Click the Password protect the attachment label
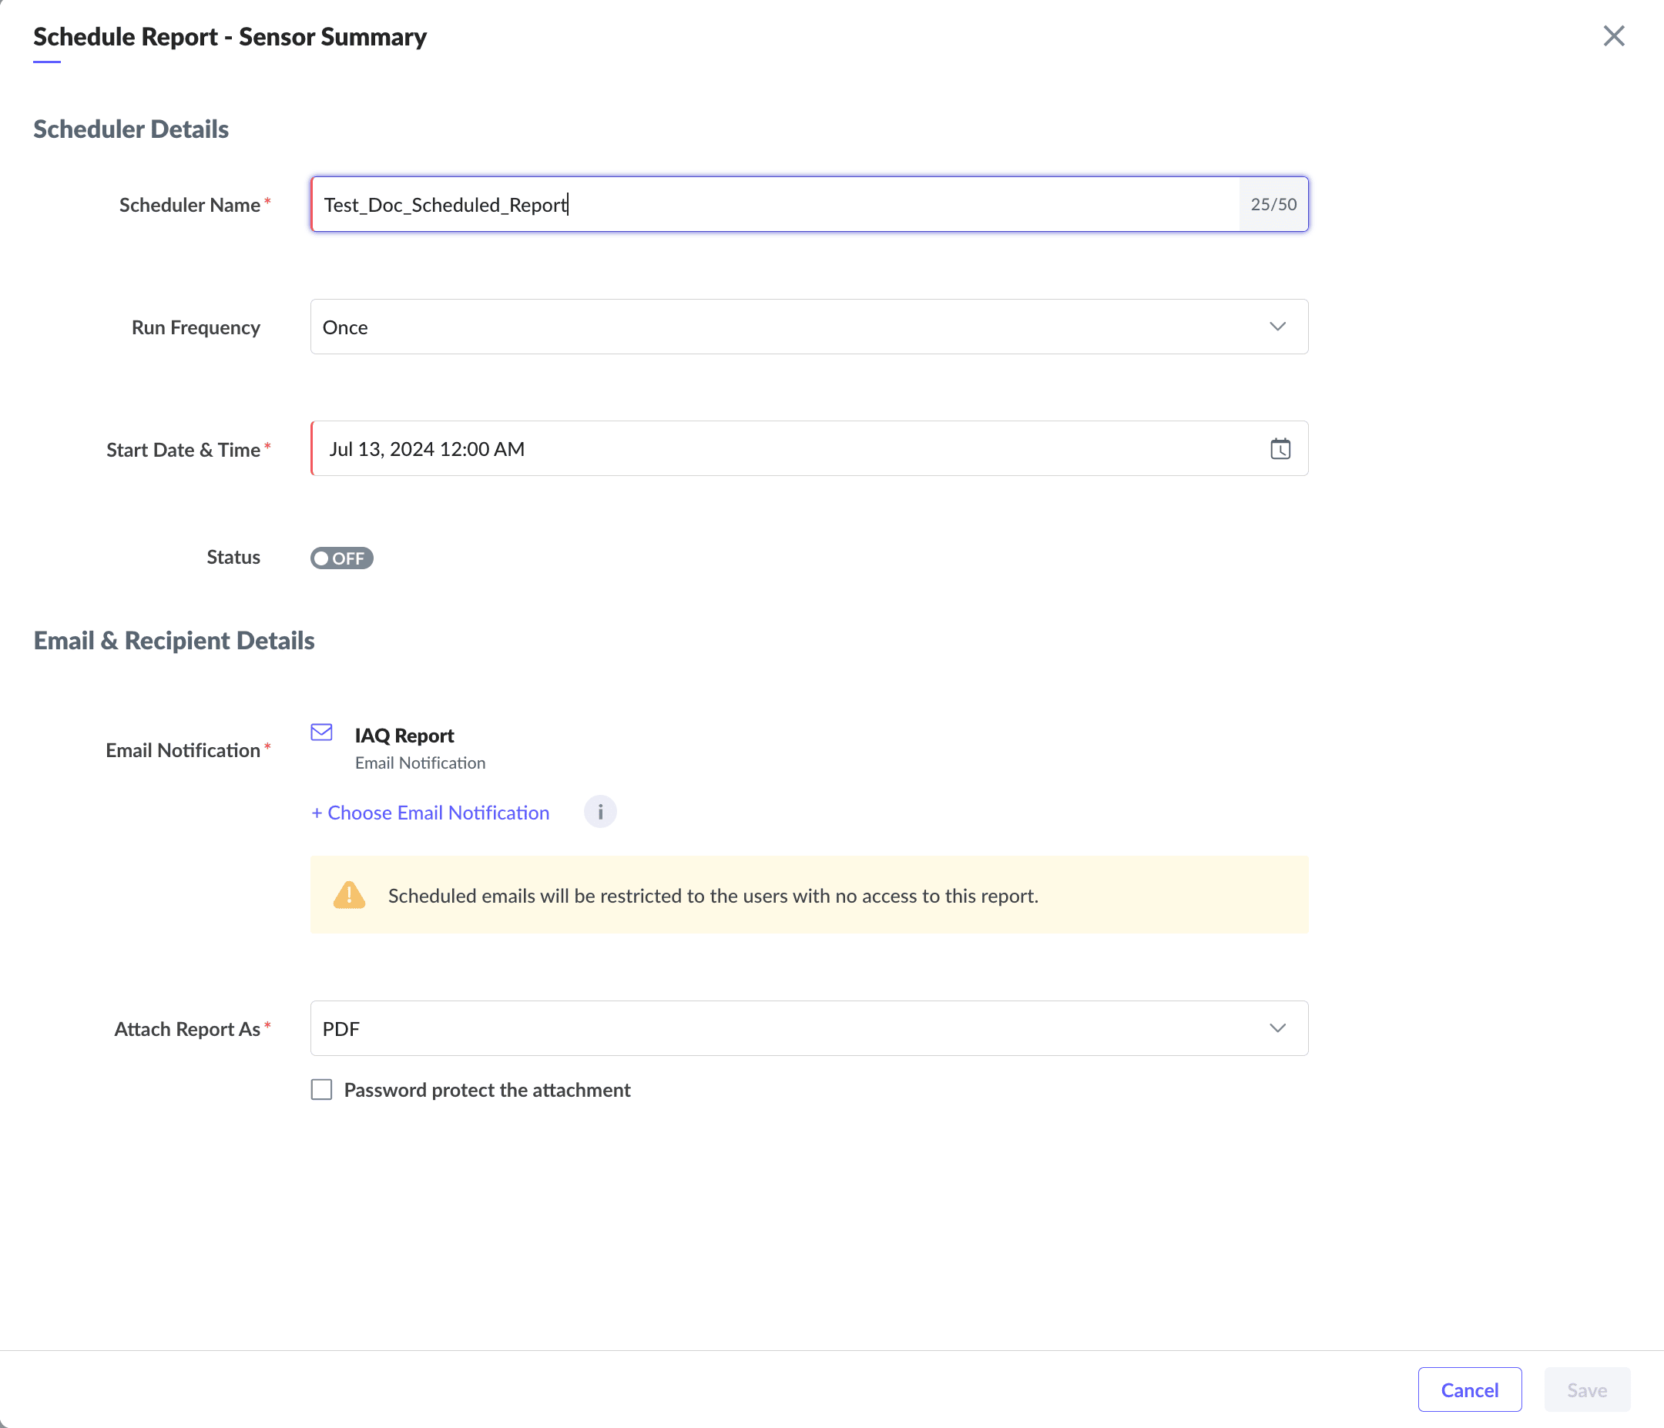The width and height of the screenshot is (1664, 1428). pos(487,1090)
